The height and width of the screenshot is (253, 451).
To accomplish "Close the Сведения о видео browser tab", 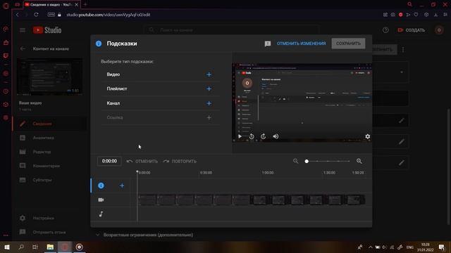I will pyautogui.click(x=77, y=5).
